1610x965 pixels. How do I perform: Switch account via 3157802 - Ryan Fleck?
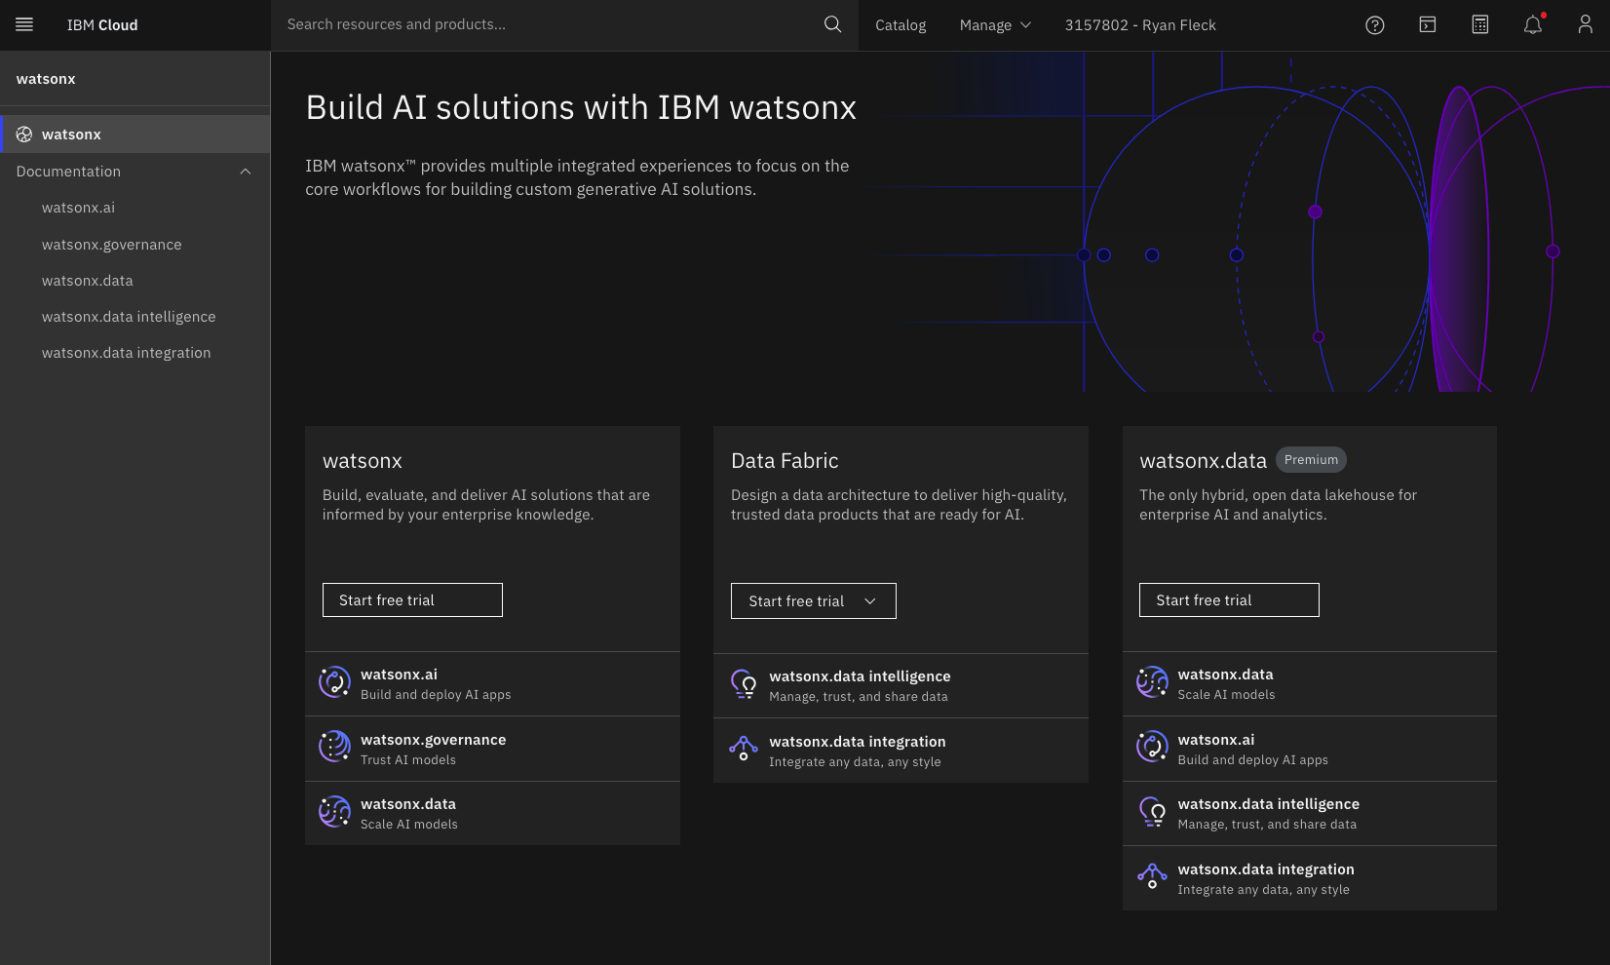click(1139, 25)
